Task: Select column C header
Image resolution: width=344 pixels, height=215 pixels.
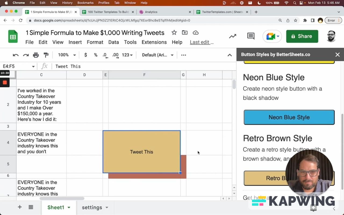Action: click(41, 75)
